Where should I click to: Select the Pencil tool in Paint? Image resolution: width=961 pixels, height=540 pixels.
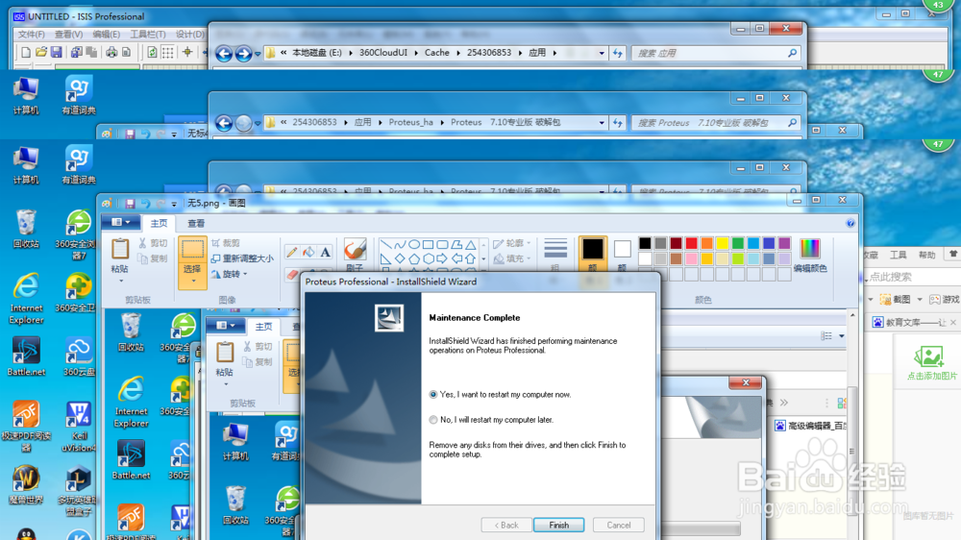(292, 252)
